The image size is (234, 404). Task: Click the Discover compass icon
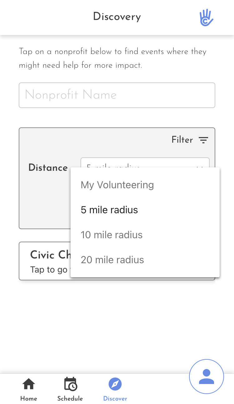pyautogui.click(x=115, y=384)
